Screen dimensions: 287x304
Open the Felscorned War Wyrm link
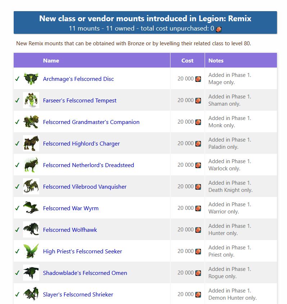tap(71, 208)
